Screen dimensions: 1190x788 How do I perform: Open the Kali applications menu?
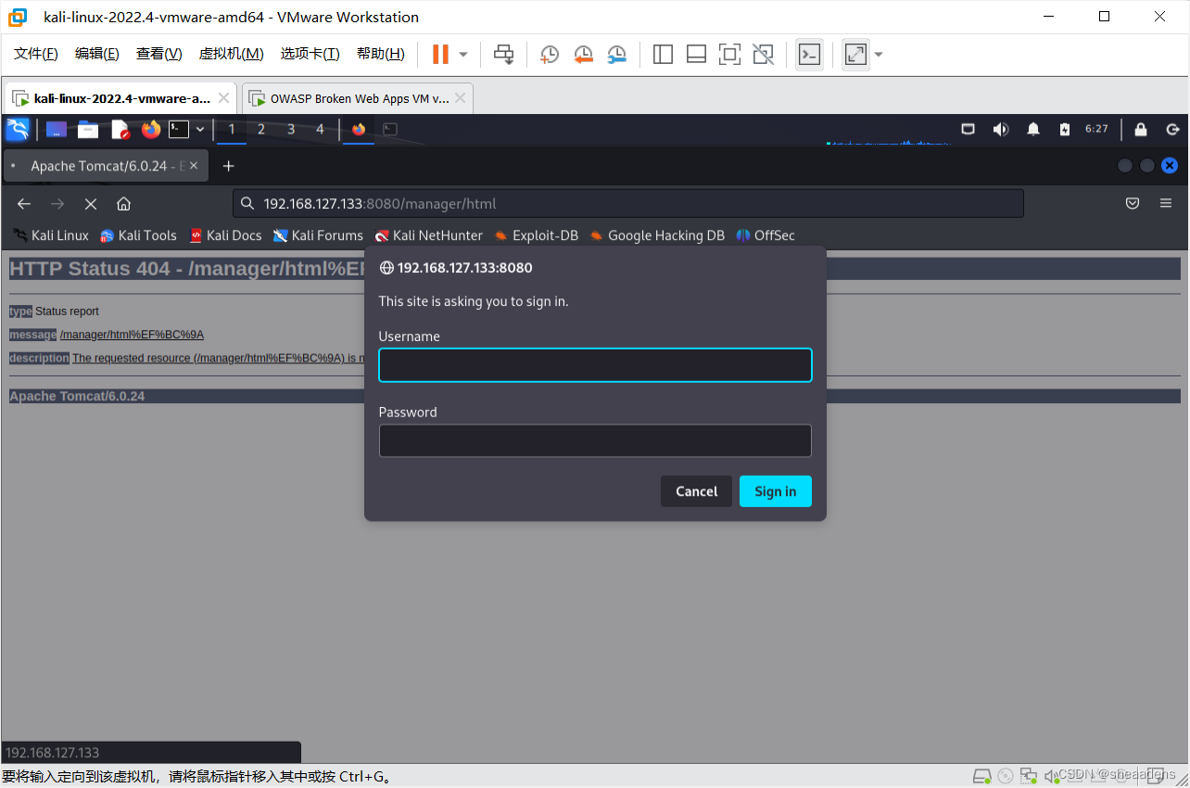17,129
